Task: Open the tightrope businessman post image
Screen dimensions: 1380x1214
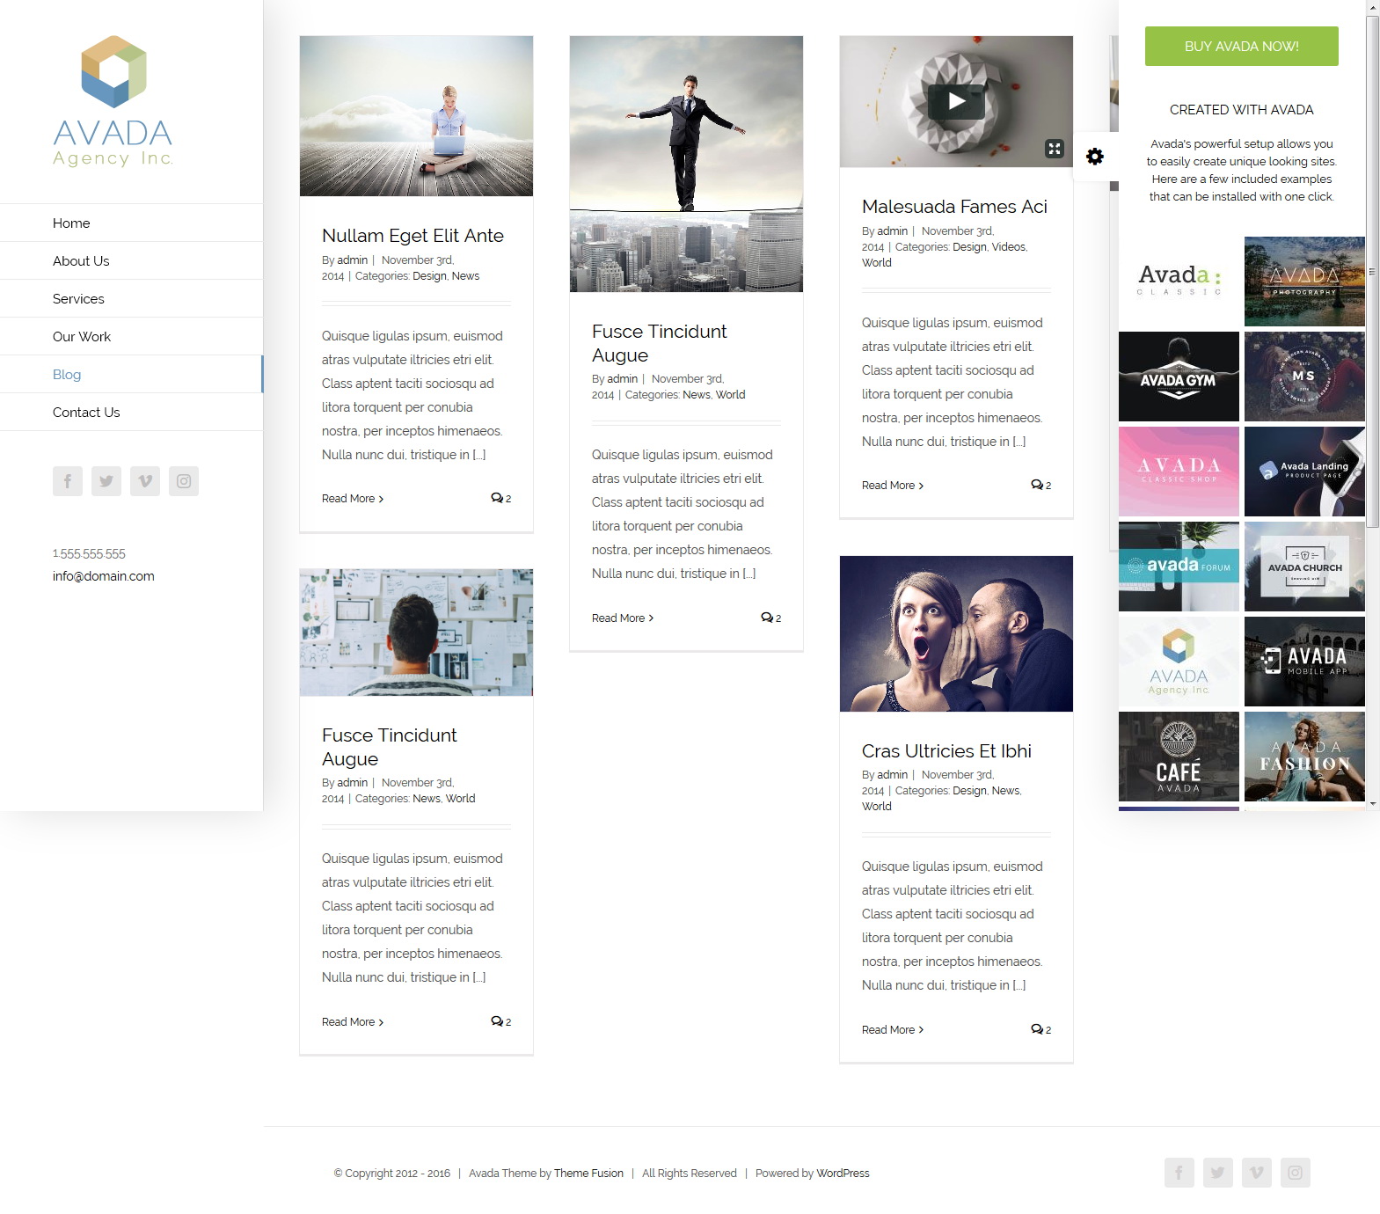Action: [686, 164]
